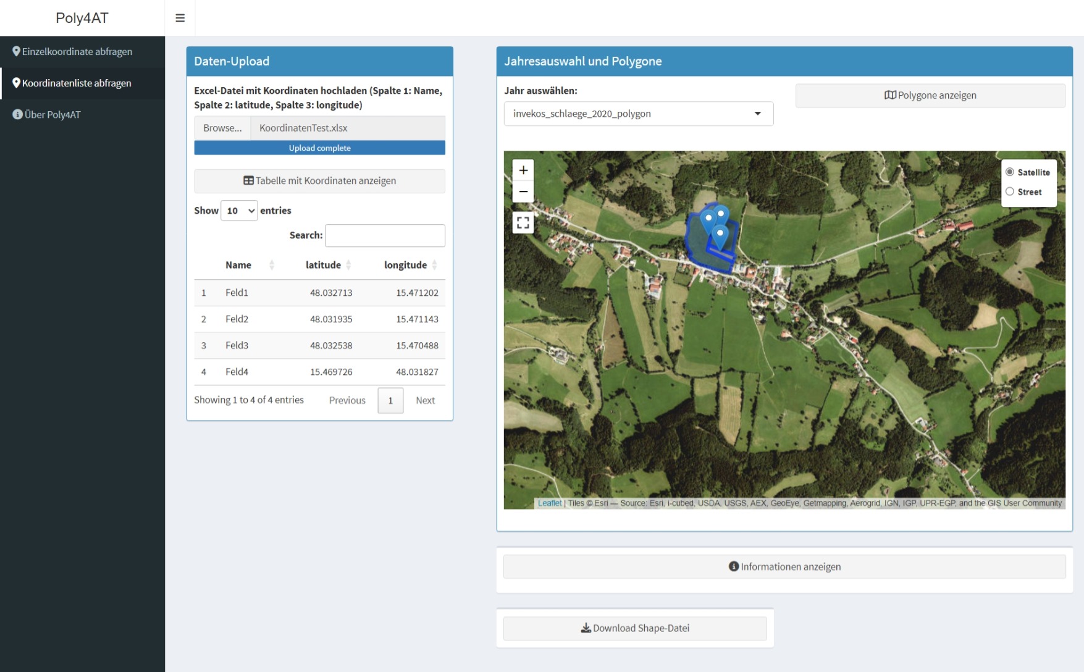The image size is (1084, 672).
Task: Open Einzelkoordinate abfragen page
Action: click(x=77, y=52)
